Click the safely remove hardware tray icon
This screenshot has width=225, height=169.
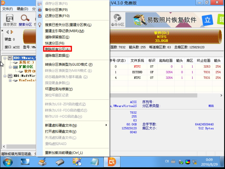point(181,162)
